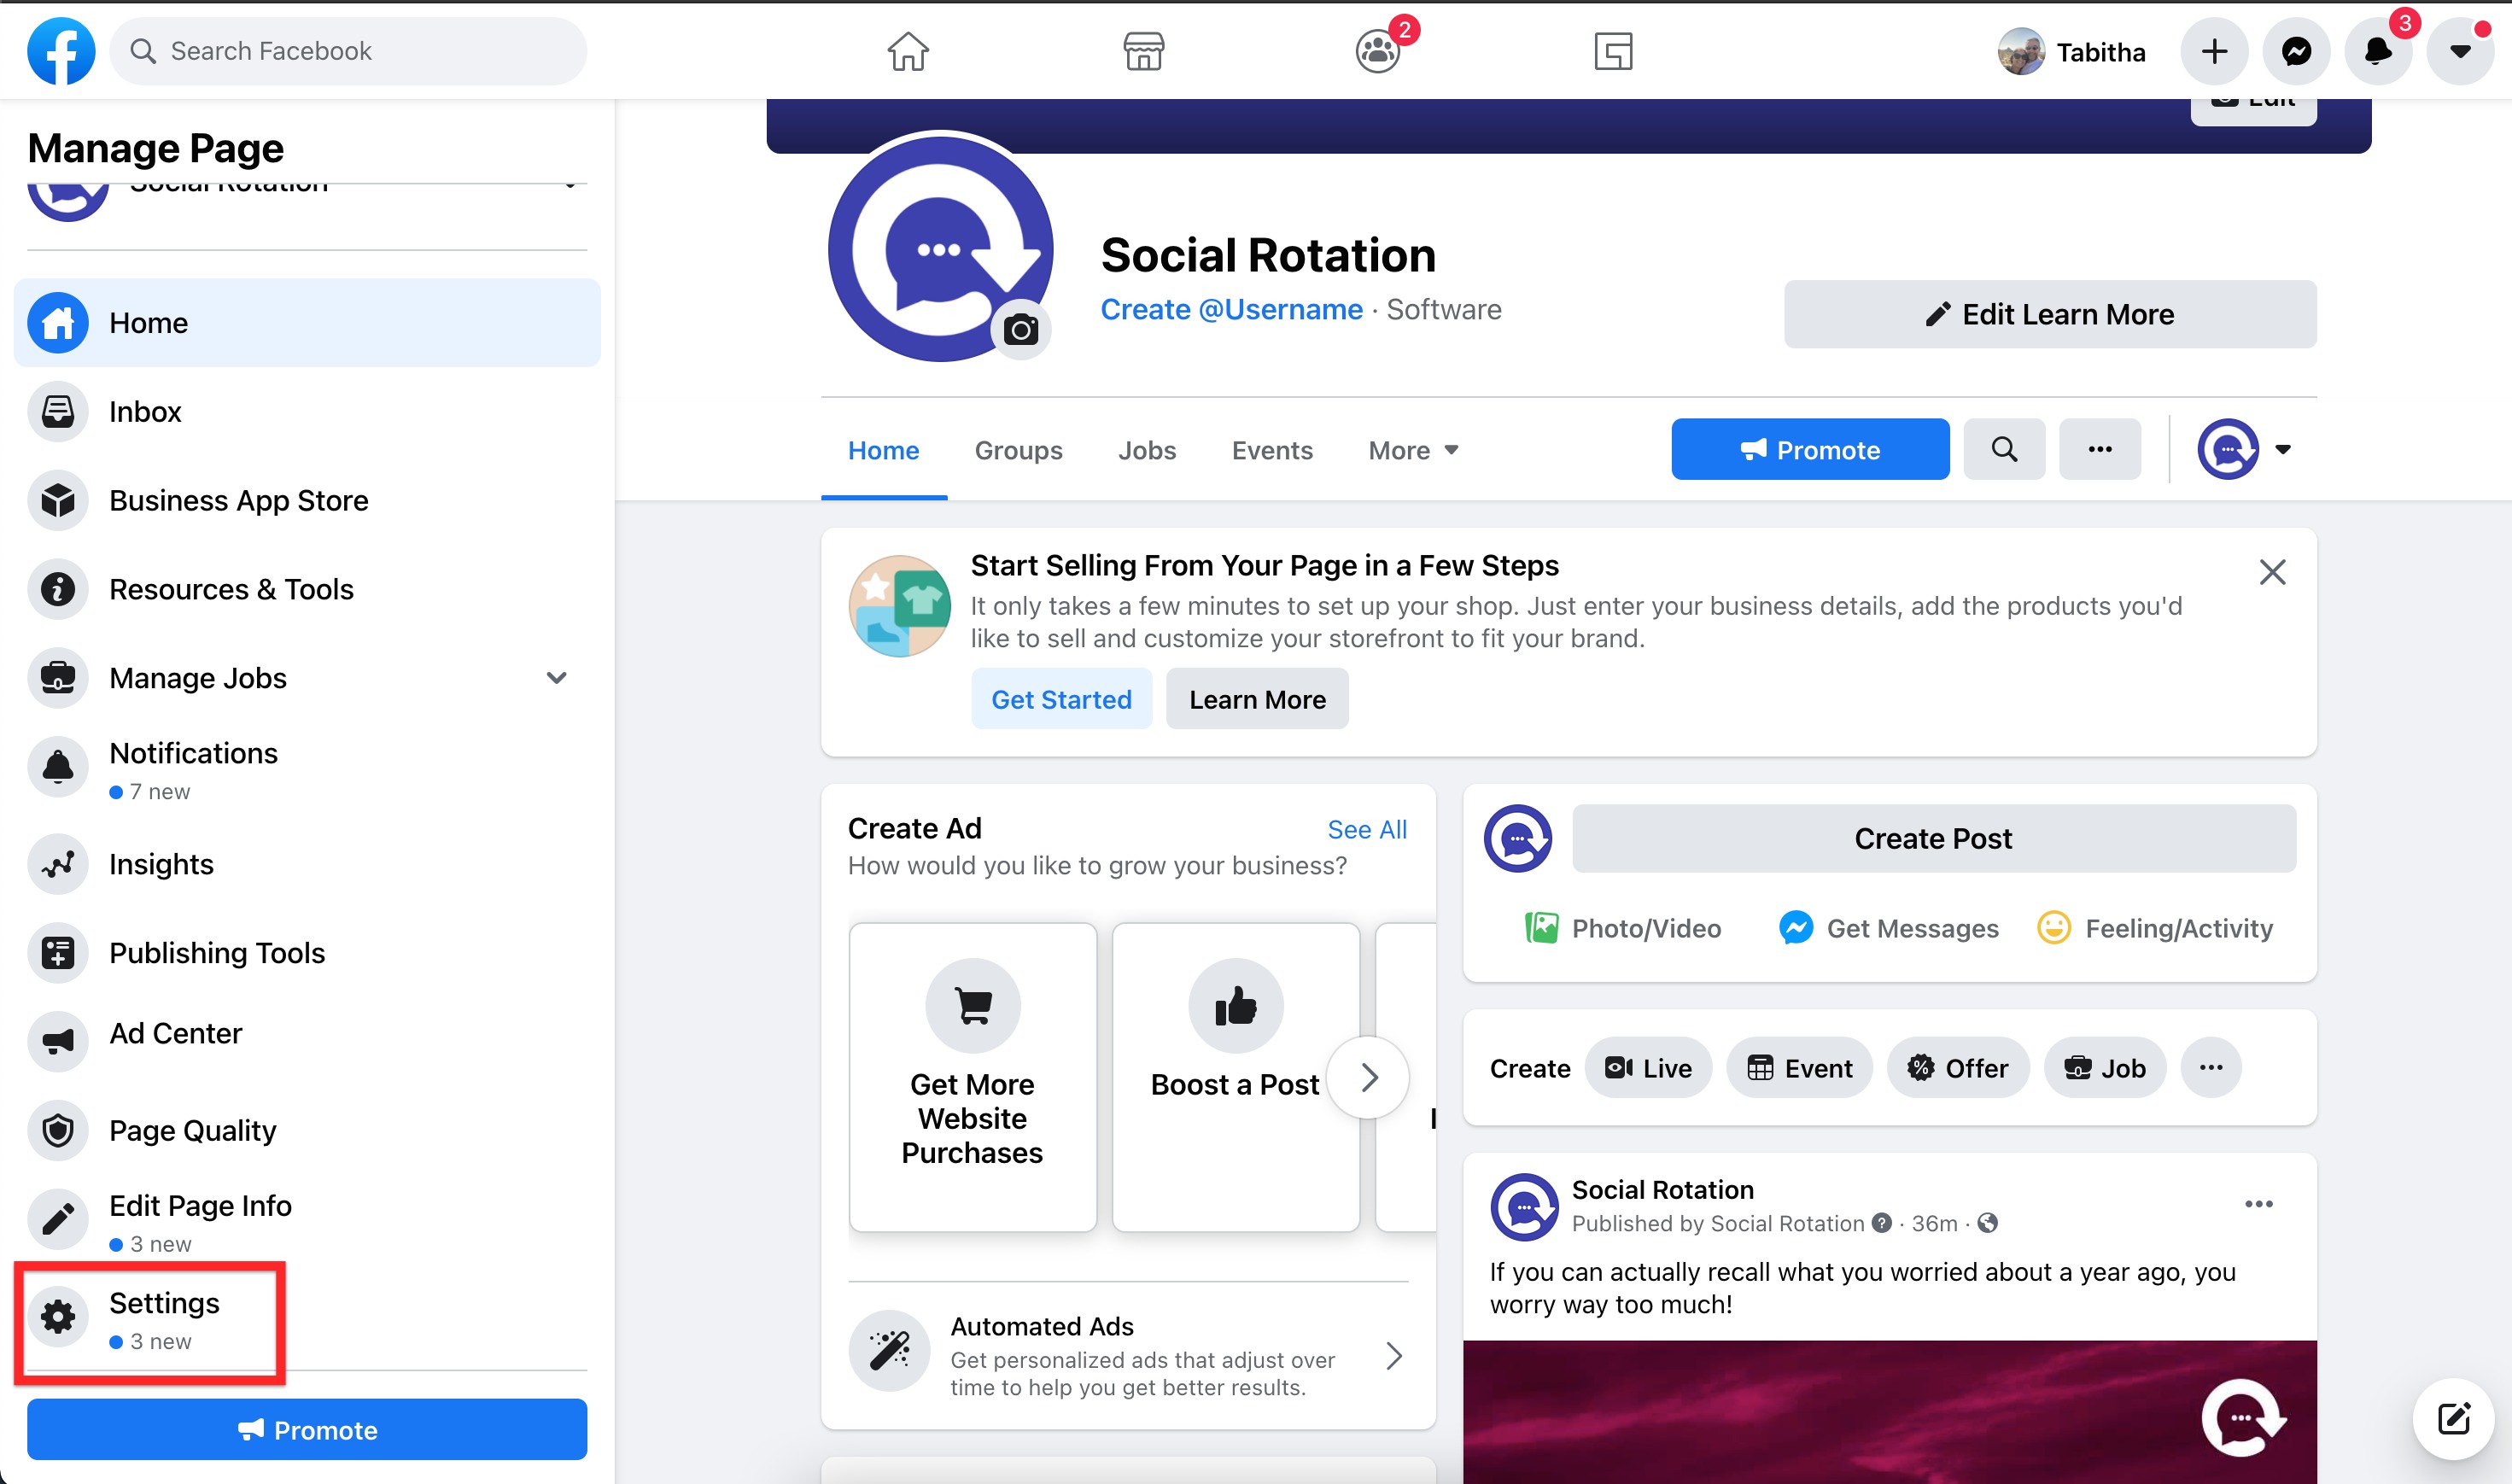
Task: Click the Social Rotation post author name
Action: tap(1663, 1190)
